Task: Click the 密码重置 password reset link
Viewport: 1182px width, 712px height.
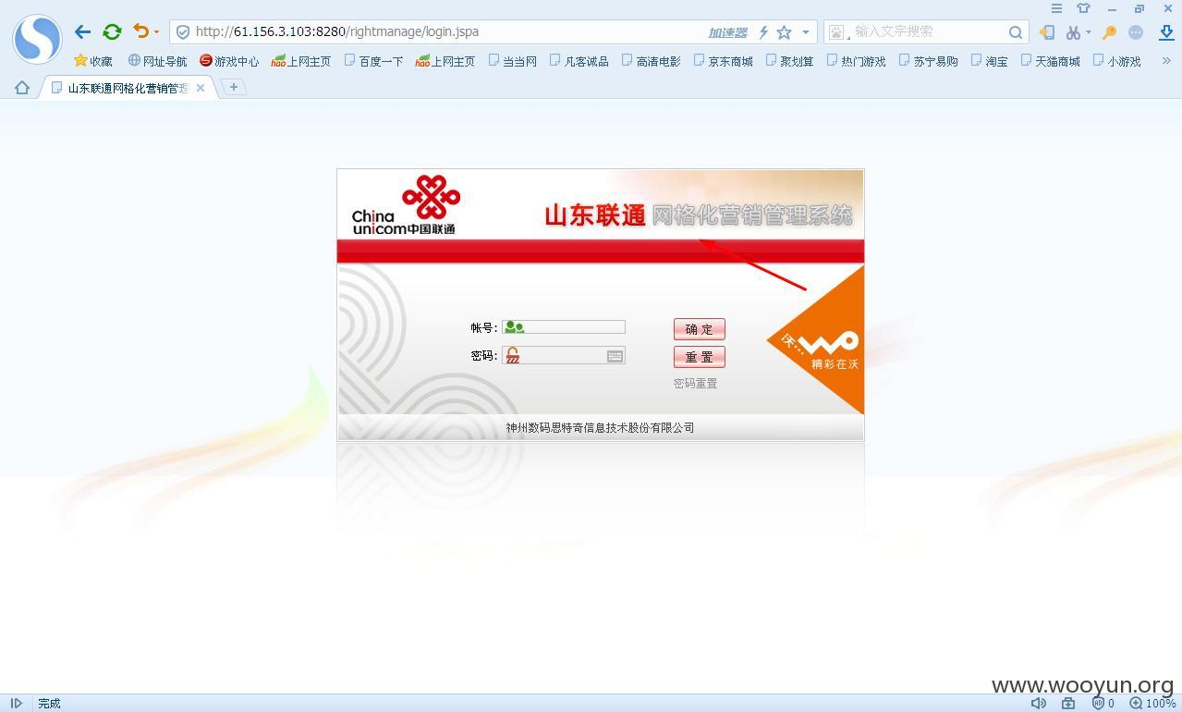Action: 695,384
